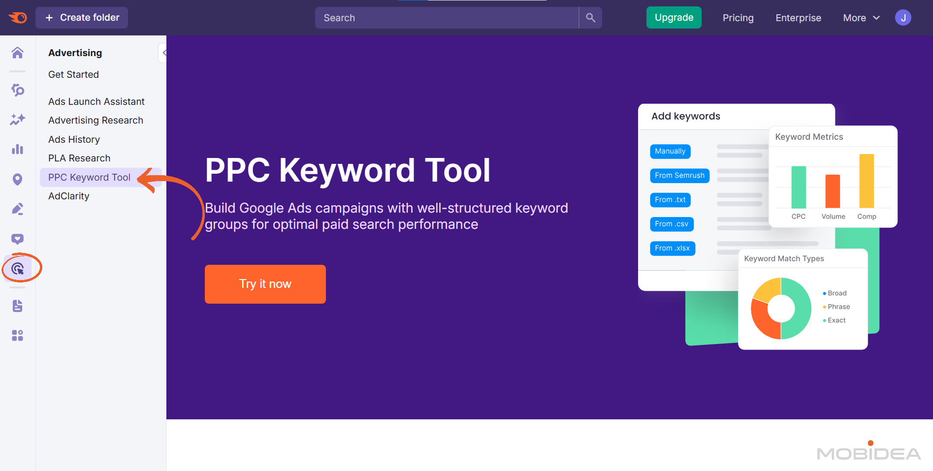Click the From .csv tag
The height and width of the screenshot is (471, 933).
[x=672, y=224]
